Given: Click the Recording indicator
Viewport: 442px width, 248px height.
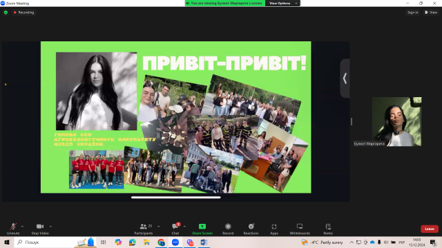Looking at the screenshot, I should pos(23,12).
